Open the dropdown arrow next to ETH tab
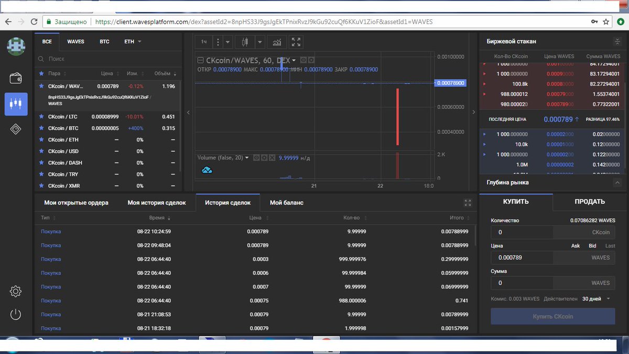Screen dimensions: 629x354 tap(139, 41)
